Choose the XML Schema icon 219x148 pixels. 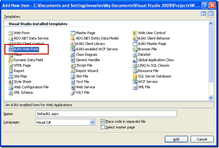coord(11,93)
